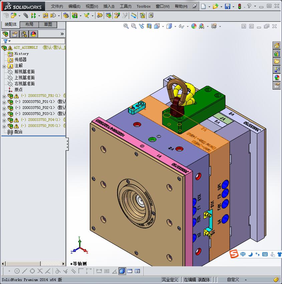Toggle the center point snap icon
The image size is (282, 284).
click(17, 271)
